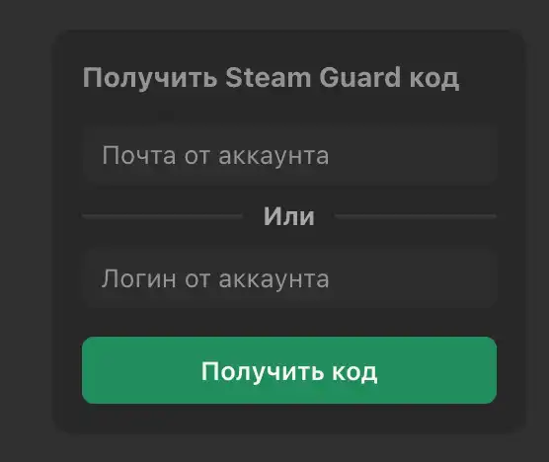Focus the Логин от аккаунта field
Screen dimensions: 549x462
pos(289,278)
